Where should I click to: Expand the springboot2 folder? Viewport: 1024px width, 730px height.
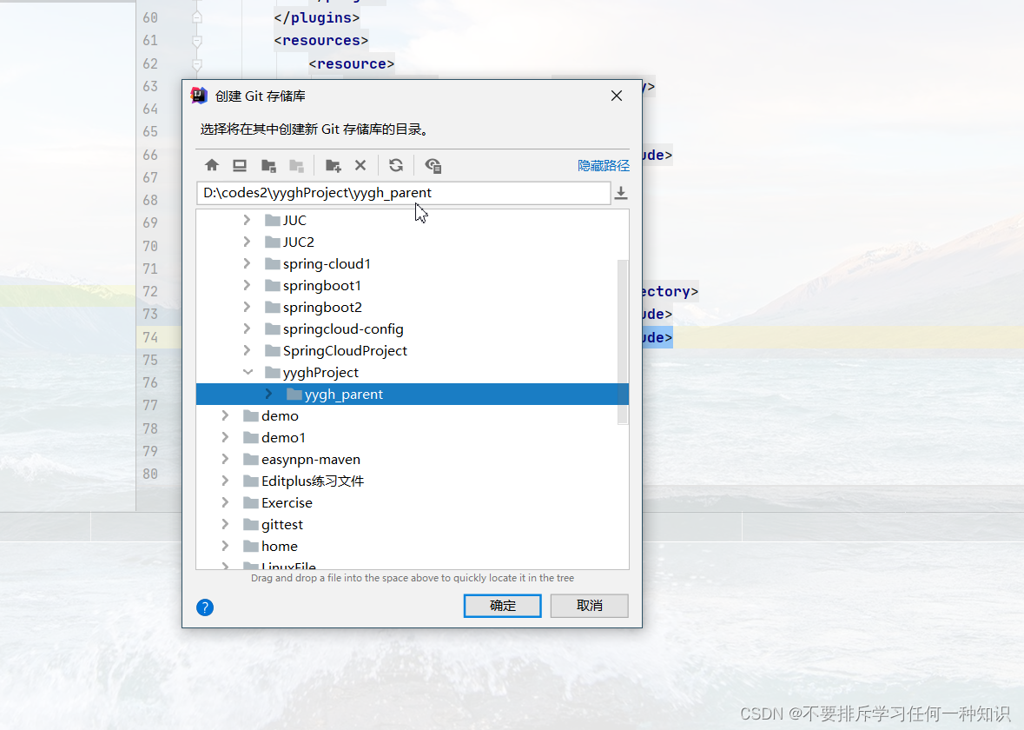click(x=247, y=307)
